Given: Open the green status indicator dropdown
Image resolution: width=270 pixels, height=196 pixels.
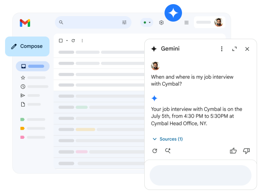Looking at the screenshot, I should [x=147, y=23].
